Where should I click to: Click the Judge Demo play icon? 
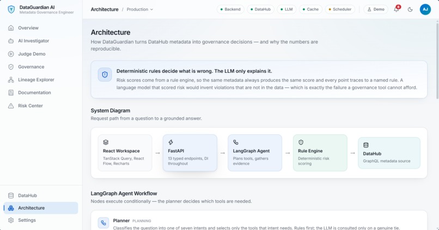click(11, 54)
